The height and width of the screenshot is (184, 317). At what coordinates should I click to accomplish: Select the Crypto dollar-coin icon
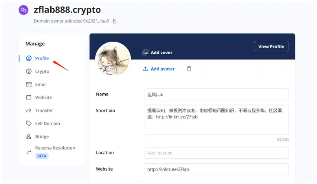pos(29,71)
